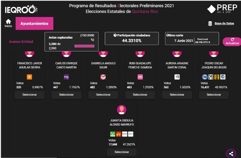Image resolution: width=241 pixels, height=158 pixels.
Task: Click the PT party logo
Action: 119,134
